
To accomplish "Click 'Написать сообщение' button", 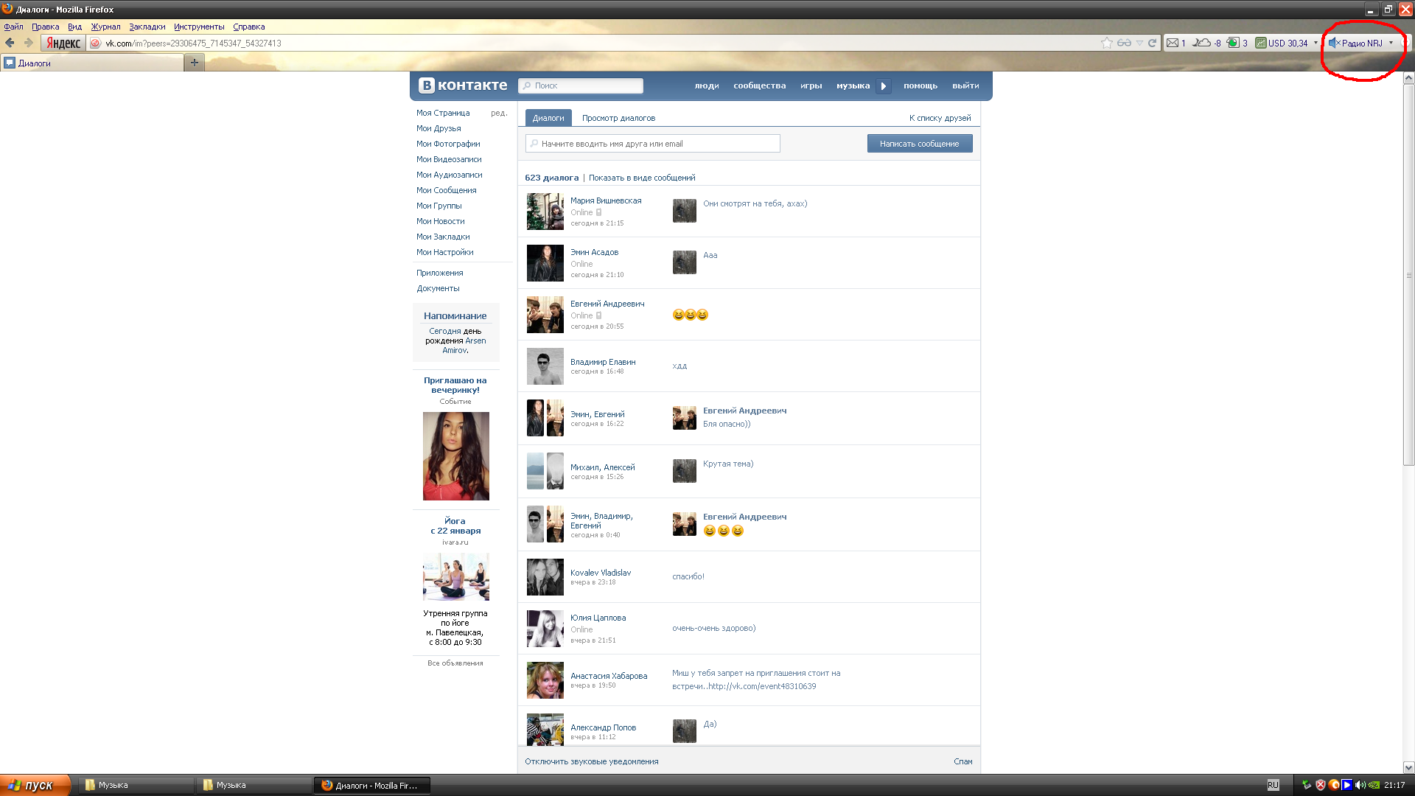I will click(x=919, y=144).
